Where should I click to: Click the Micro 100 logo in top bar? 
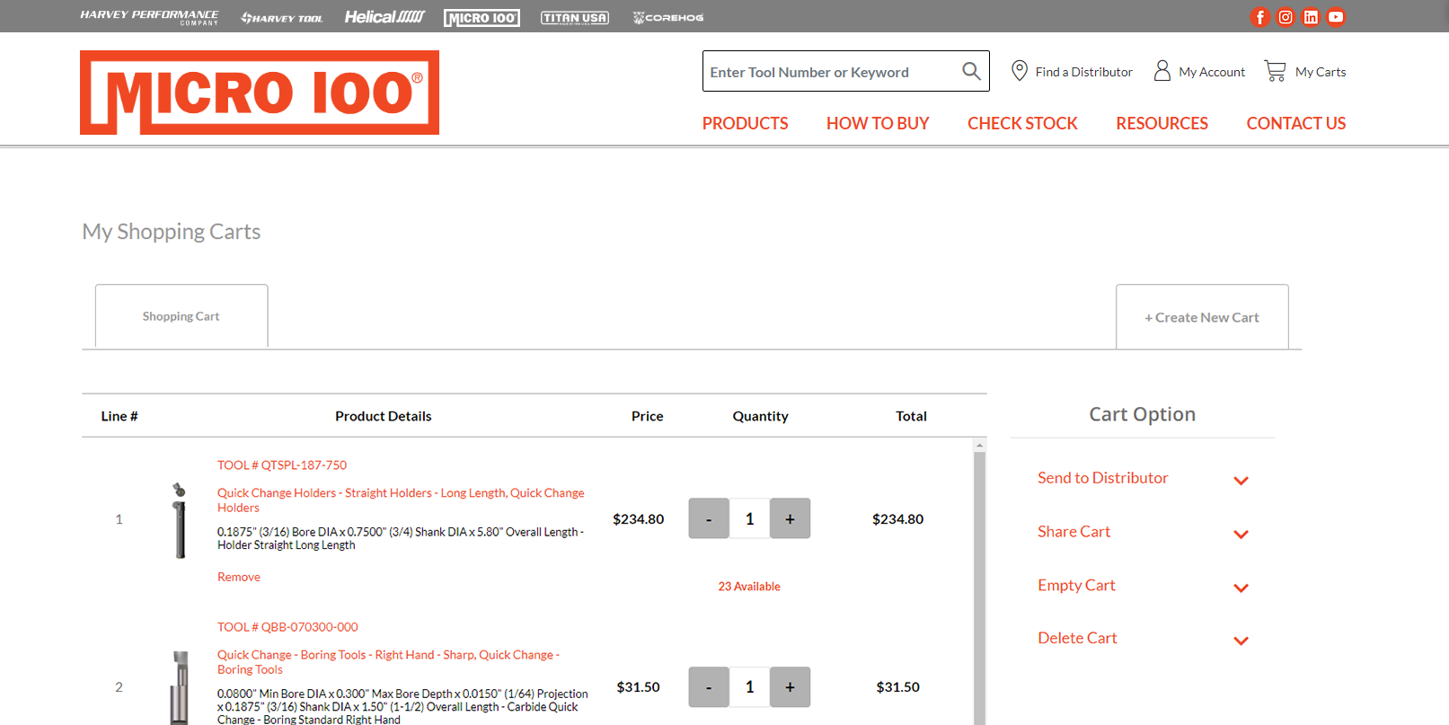482,18
